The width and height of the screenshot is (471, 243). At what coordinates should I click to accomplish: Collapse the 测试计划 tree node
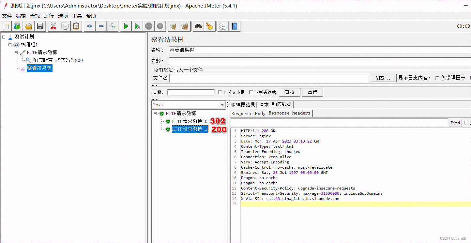tap(4, 37)
